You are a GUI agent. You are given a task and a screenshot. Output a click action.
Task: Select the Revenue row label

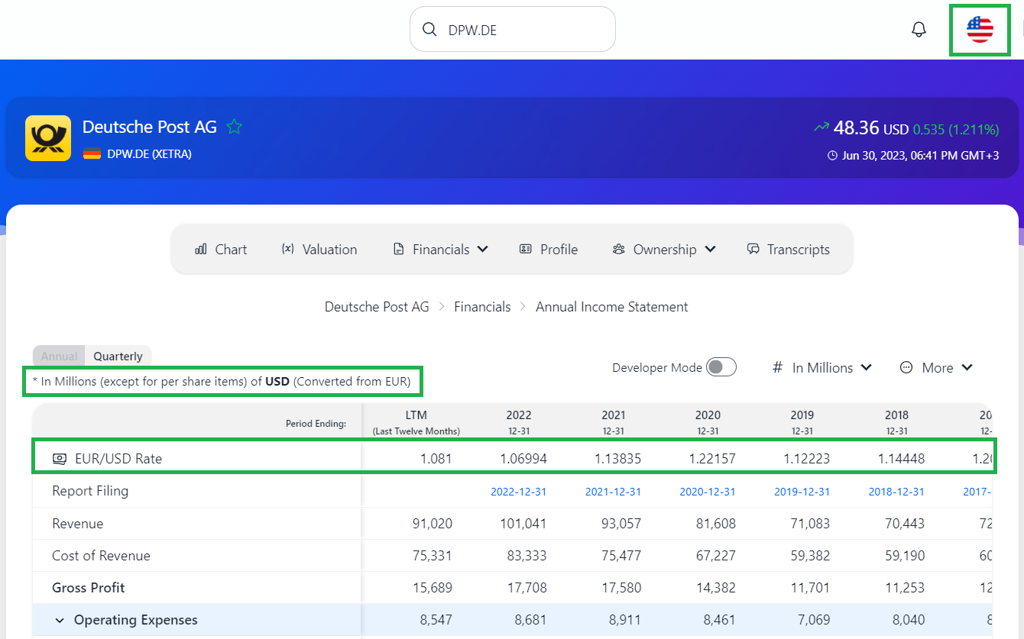point(77,524)
